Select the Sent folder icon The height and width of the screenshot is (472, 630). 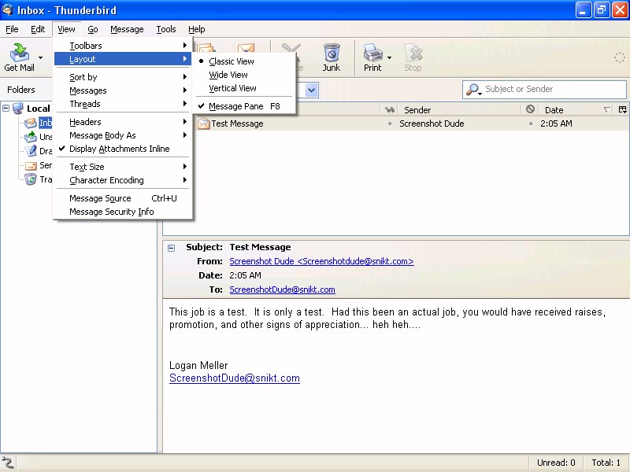point(31,165)
